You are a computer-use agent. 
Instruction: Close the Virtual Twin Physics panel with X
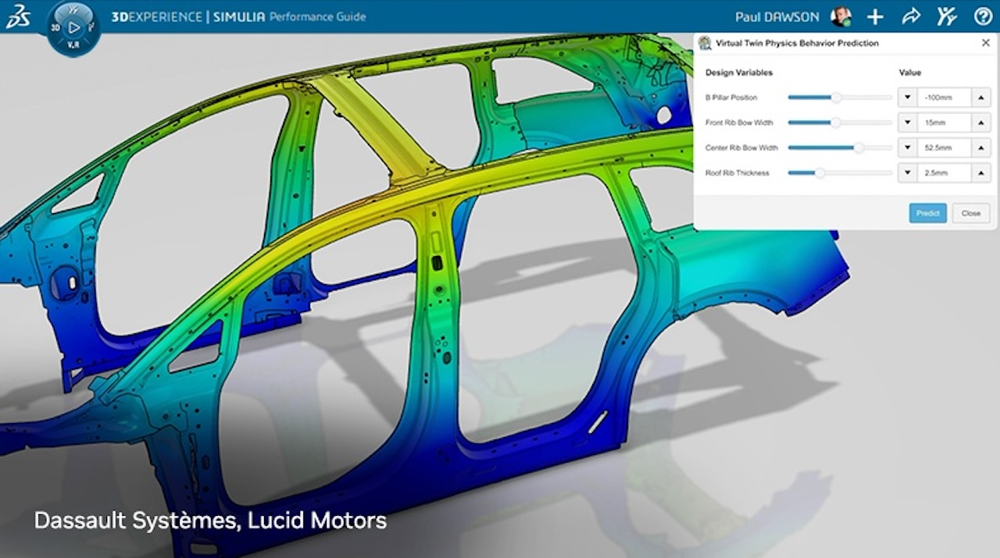click(985, 43)
